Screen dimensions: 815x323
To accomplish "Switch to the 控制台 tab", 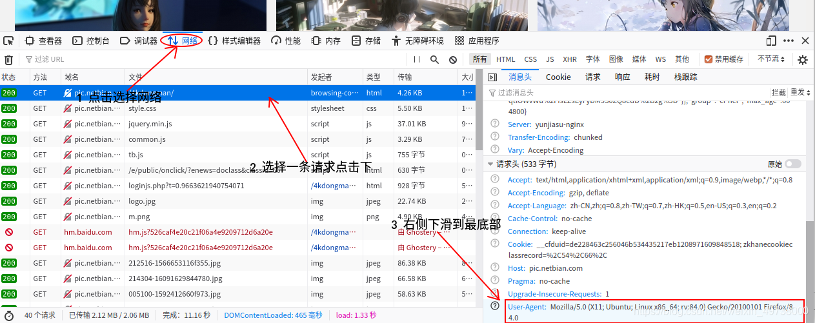I will pos(91,41).
